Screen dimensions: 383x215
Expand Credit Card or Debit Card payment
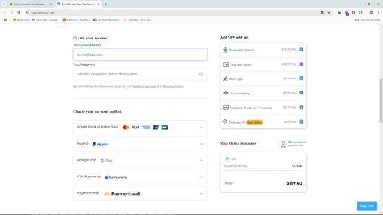(140, 127)
